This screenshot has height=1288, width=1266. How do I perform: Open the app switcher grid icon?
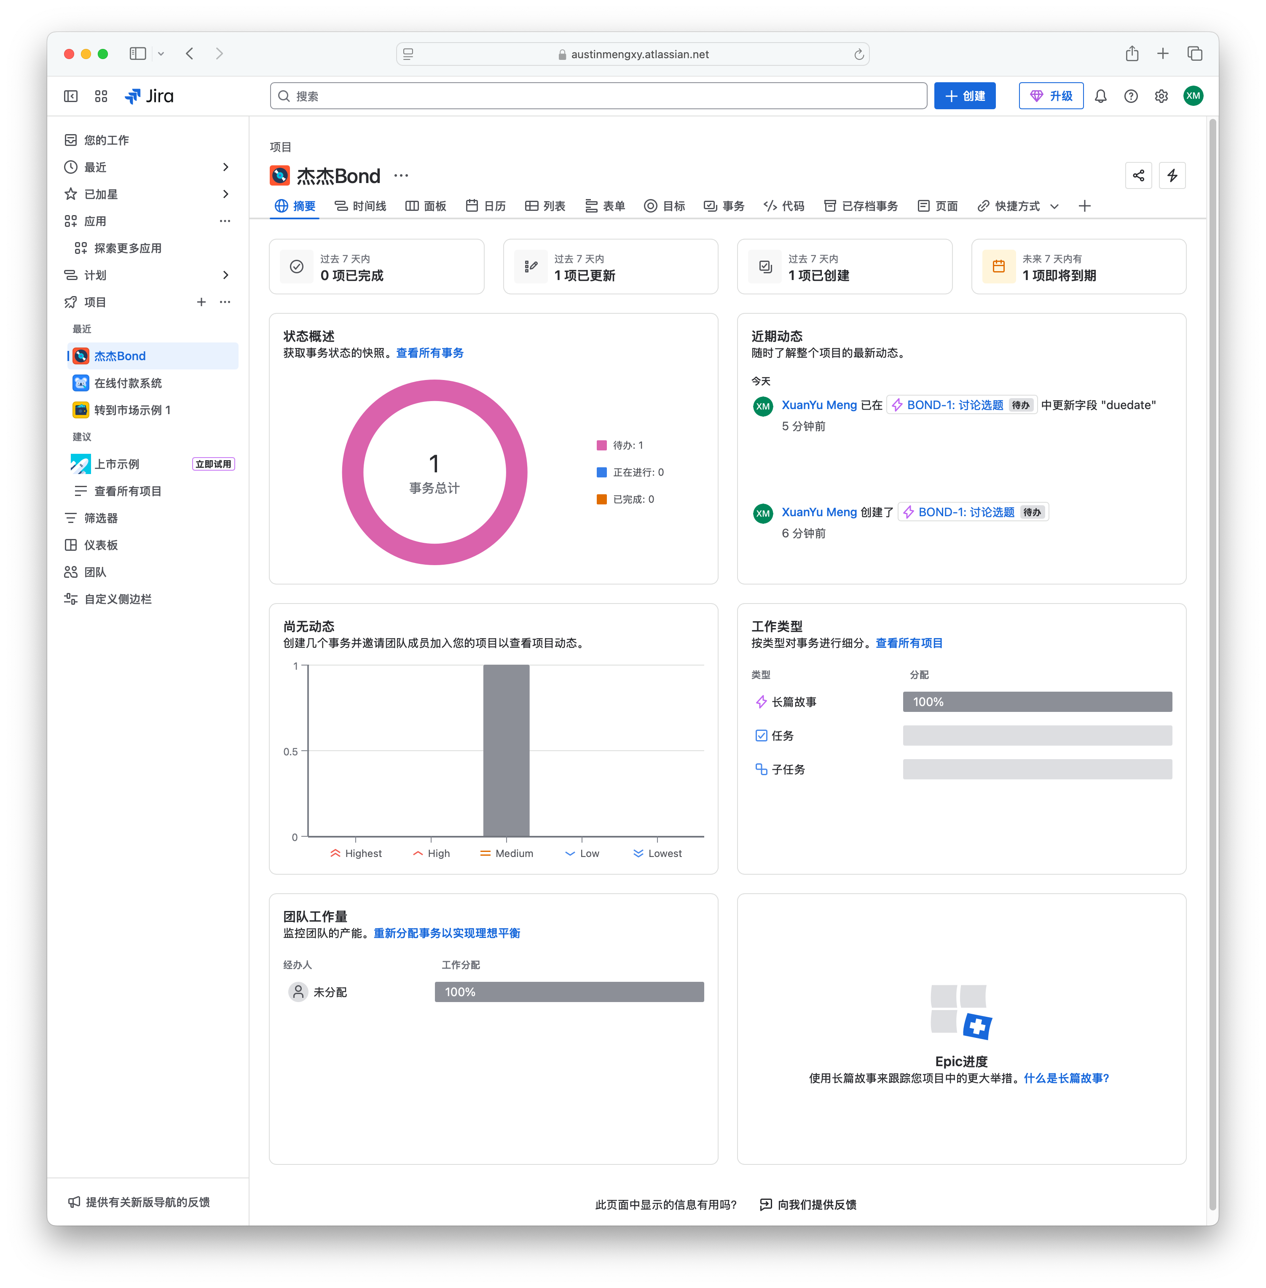[101, 97]
